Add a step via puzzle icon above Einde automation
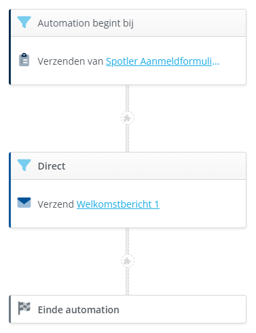Screen dimensions: 256x333 [128, 261]
